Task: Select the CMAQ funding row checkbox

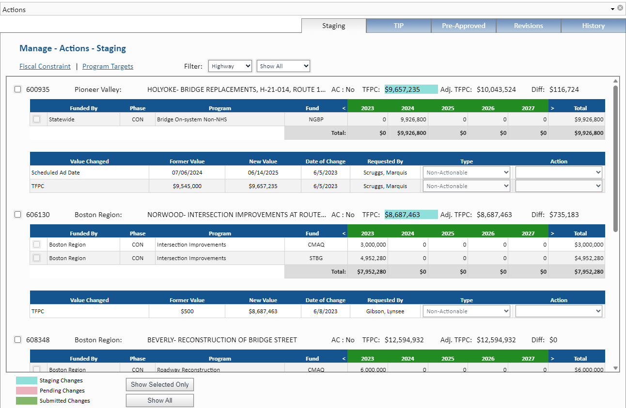Action: (37, 244)
